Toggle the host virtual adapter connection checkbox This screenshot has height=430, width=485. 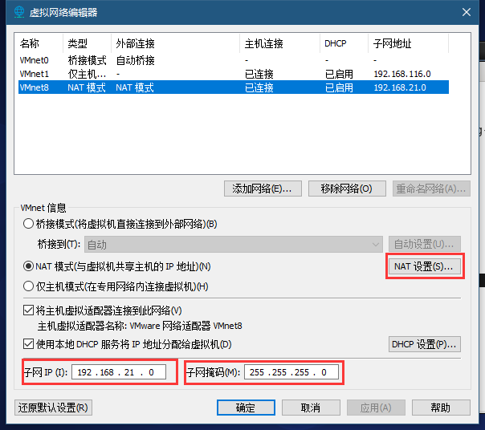30,310
